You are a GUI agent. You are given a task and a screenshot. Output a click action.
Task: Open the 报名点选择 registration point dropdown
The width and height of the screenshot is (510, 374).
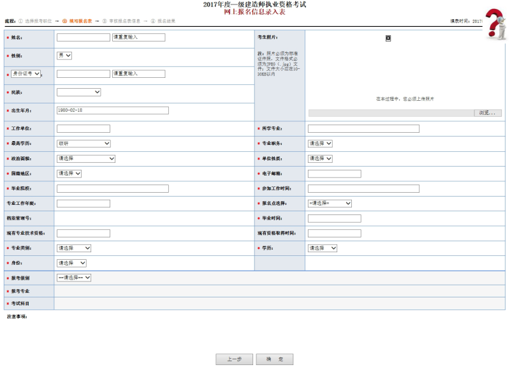tap(331, 202)
